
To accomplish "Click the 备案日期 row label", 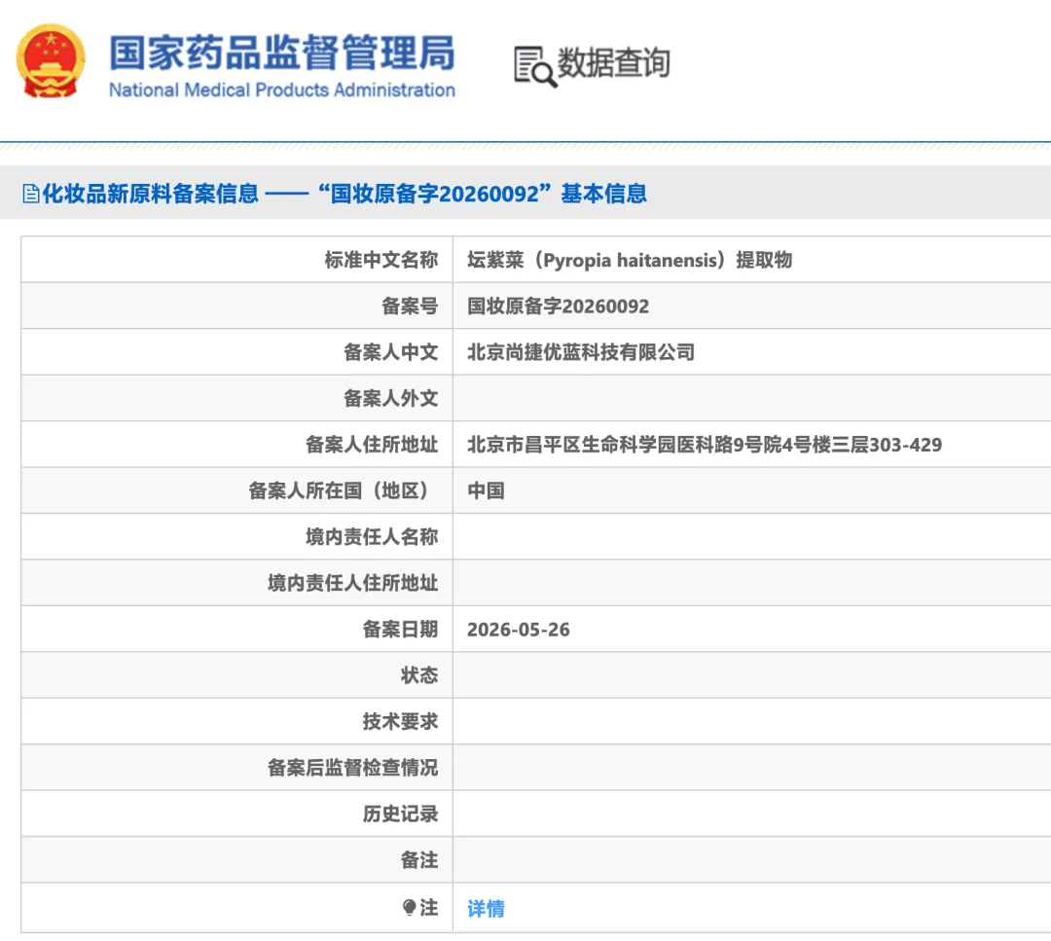I will coord(400,630).
